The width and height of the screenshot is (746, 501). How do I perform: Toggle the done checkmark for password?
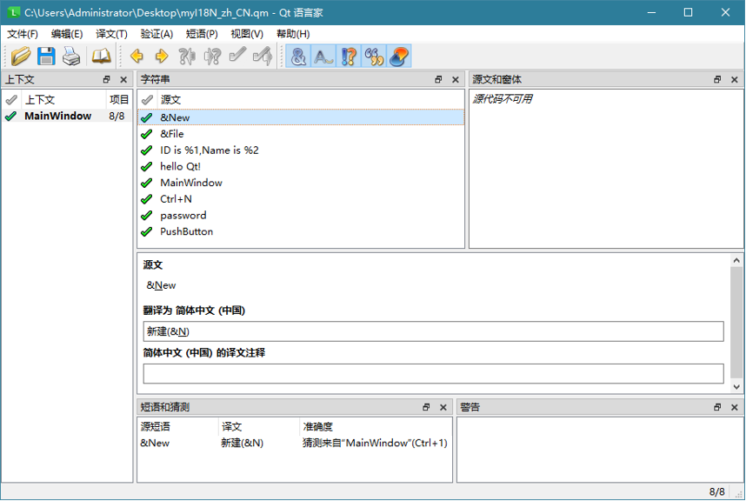[x=147, y=216]
